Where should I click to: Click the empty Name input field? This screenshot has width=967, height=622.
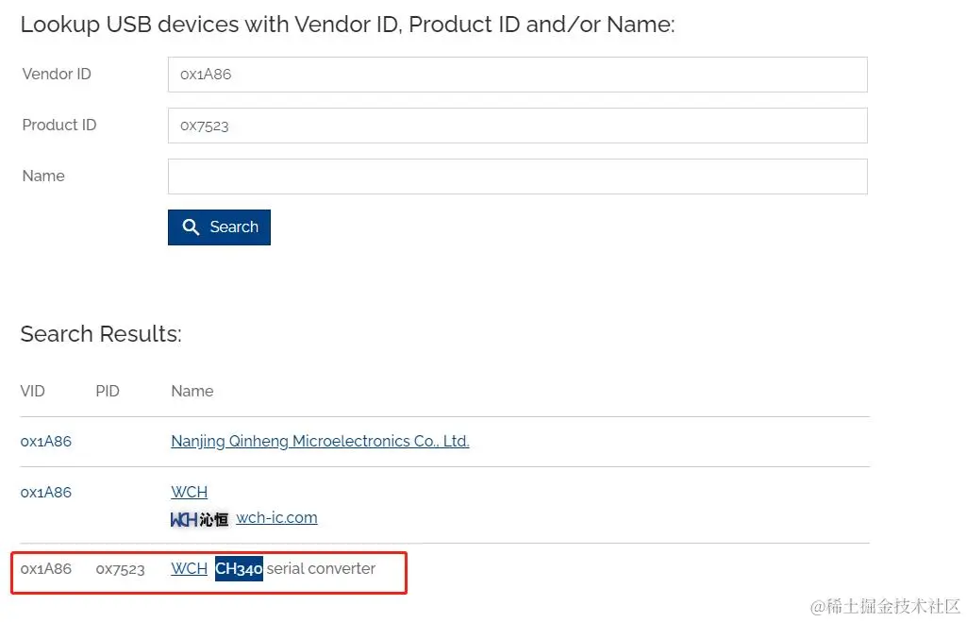[517, 177]
